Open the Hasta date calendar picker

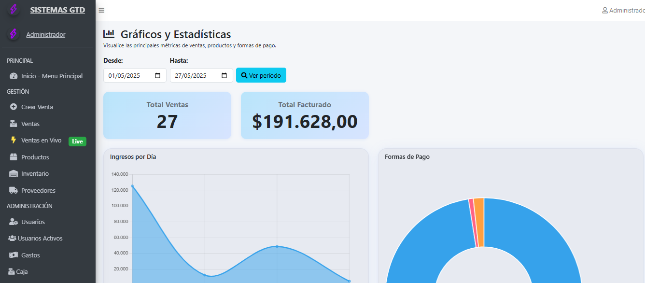(224, 75)
